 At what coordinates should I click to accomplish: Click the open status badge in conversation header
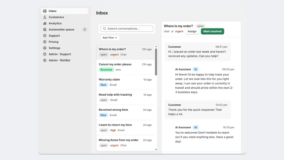[x=200, y=26]
